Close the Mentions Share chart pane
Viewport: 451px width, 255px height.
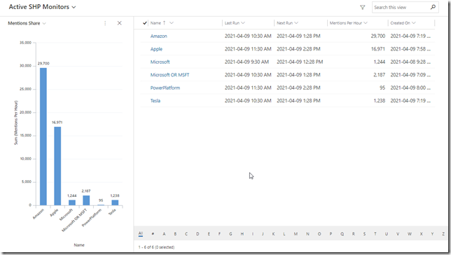click(x=119, y=23)
